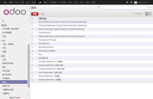Screen dimensions: 153x99
Task: Click inside the search input field
Action: pyautogui.click(x=124, y=7)
